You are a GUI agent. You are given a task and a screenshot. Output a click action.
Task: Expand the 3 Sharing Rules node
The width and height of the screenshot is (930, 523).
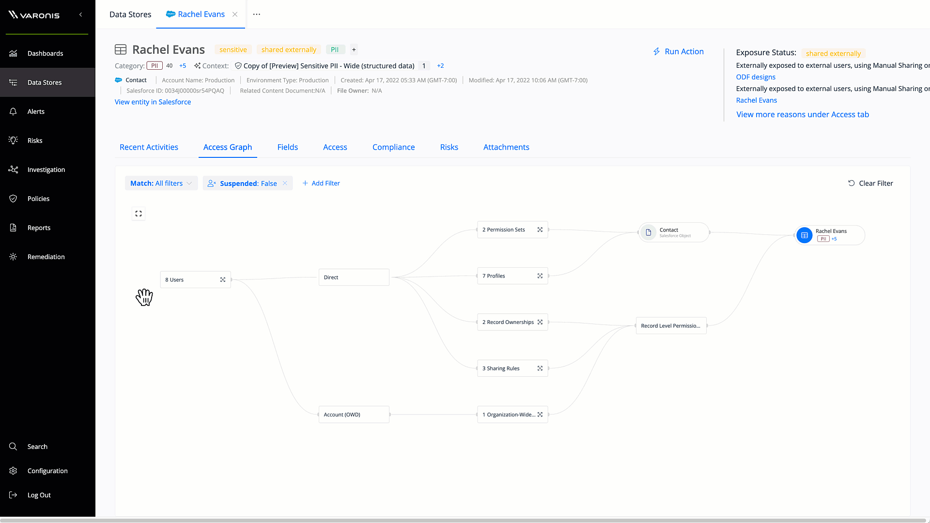(540, 369)
